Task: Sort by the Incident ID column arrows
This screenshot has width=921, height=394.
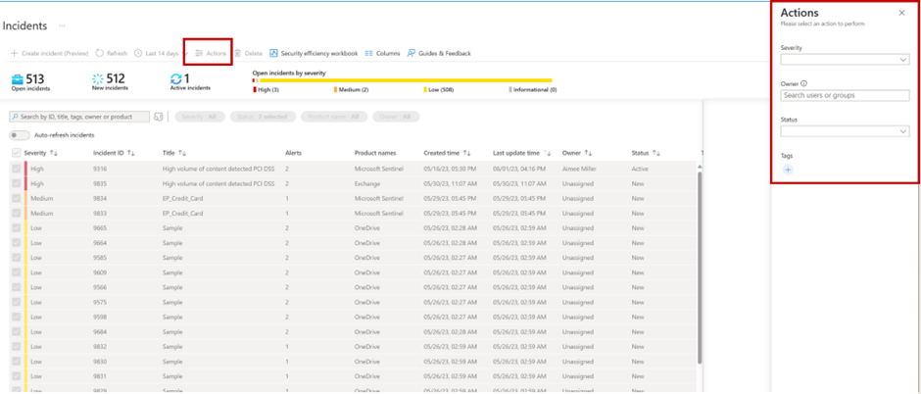Action: click(x=131, y=153)
